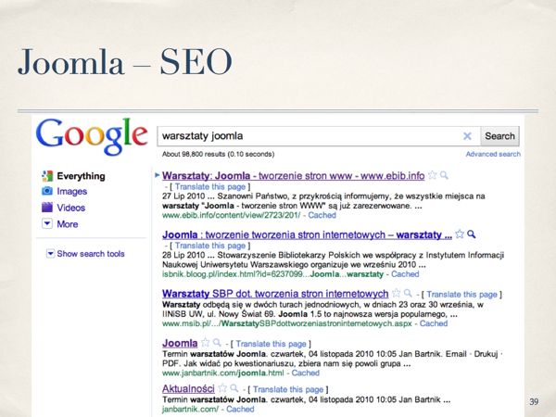Star the 'Joomla' janbartnik result

click(x=206, y=344)
